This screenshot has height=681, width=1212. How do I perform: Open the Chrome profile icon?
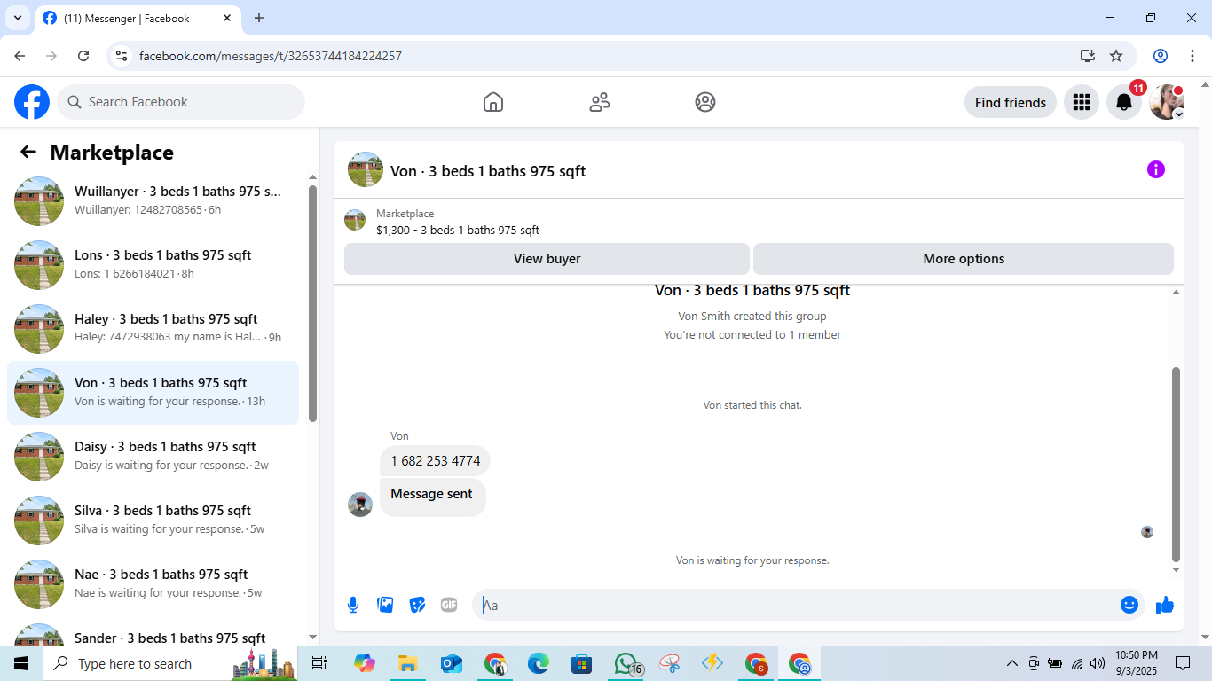(x=1161, y=56)
